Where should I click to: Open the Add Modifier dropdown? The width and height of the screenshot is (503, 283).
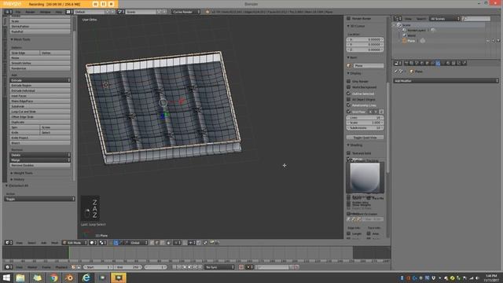tap(446, 81)
